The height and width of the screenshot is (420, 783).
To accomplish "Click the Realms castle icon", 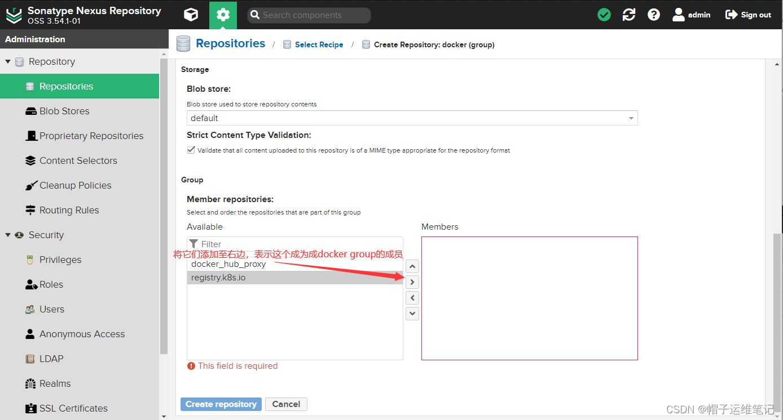I will [30, 383].
